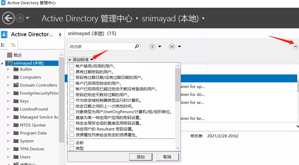Screen dimensions: 299x165
Task: Click the search magnifier in filter box
Action: click(x=137, y=46)
